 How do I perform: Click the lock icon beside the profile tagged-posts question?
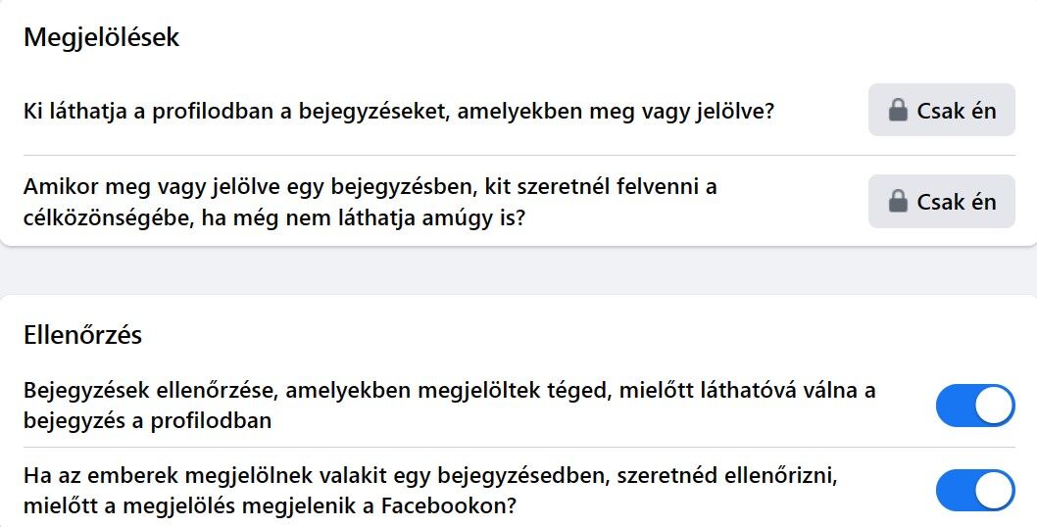click(x=898, y=110)
